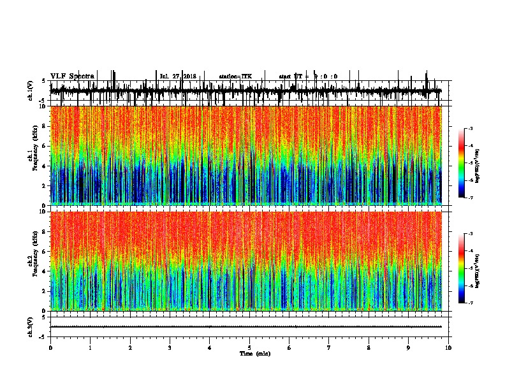The width and height of the screenshot is (505, 390).
Task: Click the '8' kHz tick of ch.1 spectrogram
Action: pyautogui.click(x=45, y=126)
